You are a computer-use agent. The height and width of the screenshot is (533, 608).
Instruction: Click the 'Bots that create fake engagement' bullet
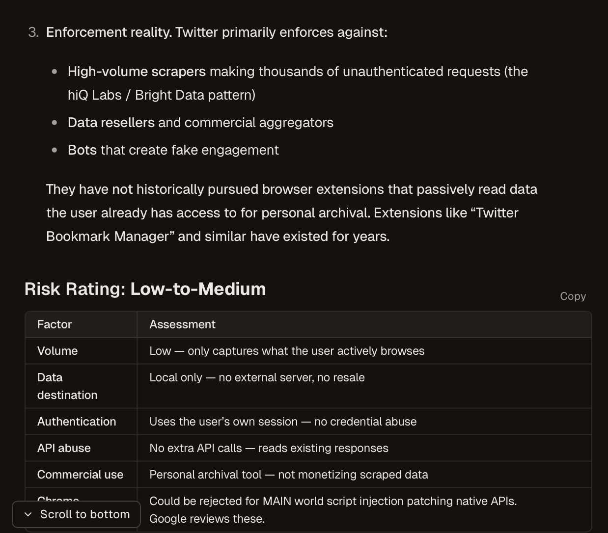[x=173, y=150]
